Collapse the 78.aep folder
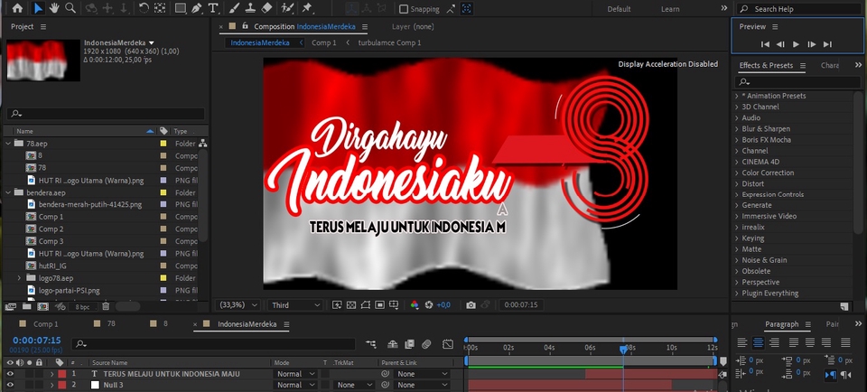This screenshot has height=392, width=867. point(8,144)
